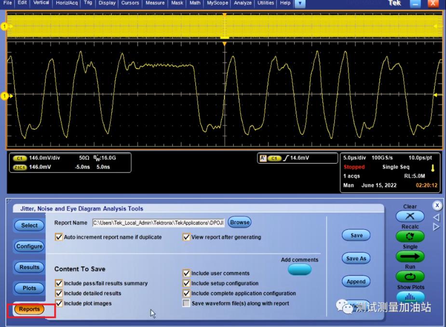Viewport: 446px width, 327px height.
Task: Click the right-pointing triangle arrow in panel
Action: [x=437, y=227]
